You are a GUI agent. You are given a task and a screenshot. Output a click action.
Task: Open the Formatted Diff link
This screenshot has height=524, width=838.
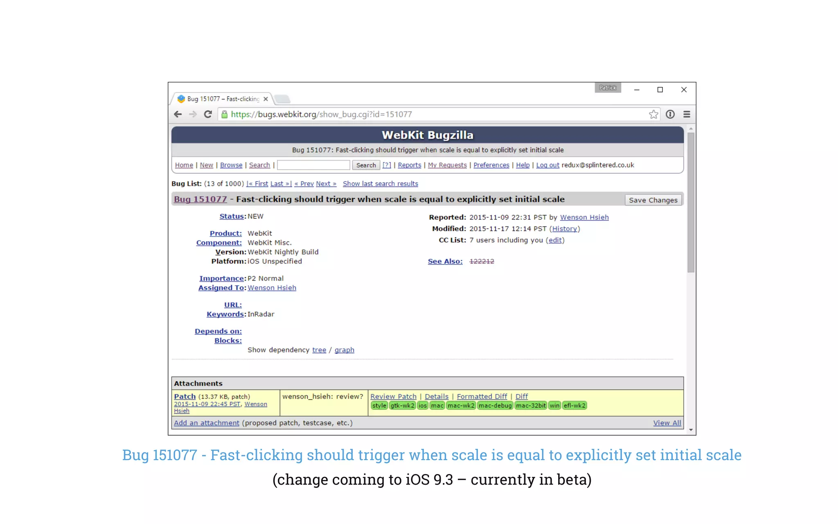tap(482, 397)
